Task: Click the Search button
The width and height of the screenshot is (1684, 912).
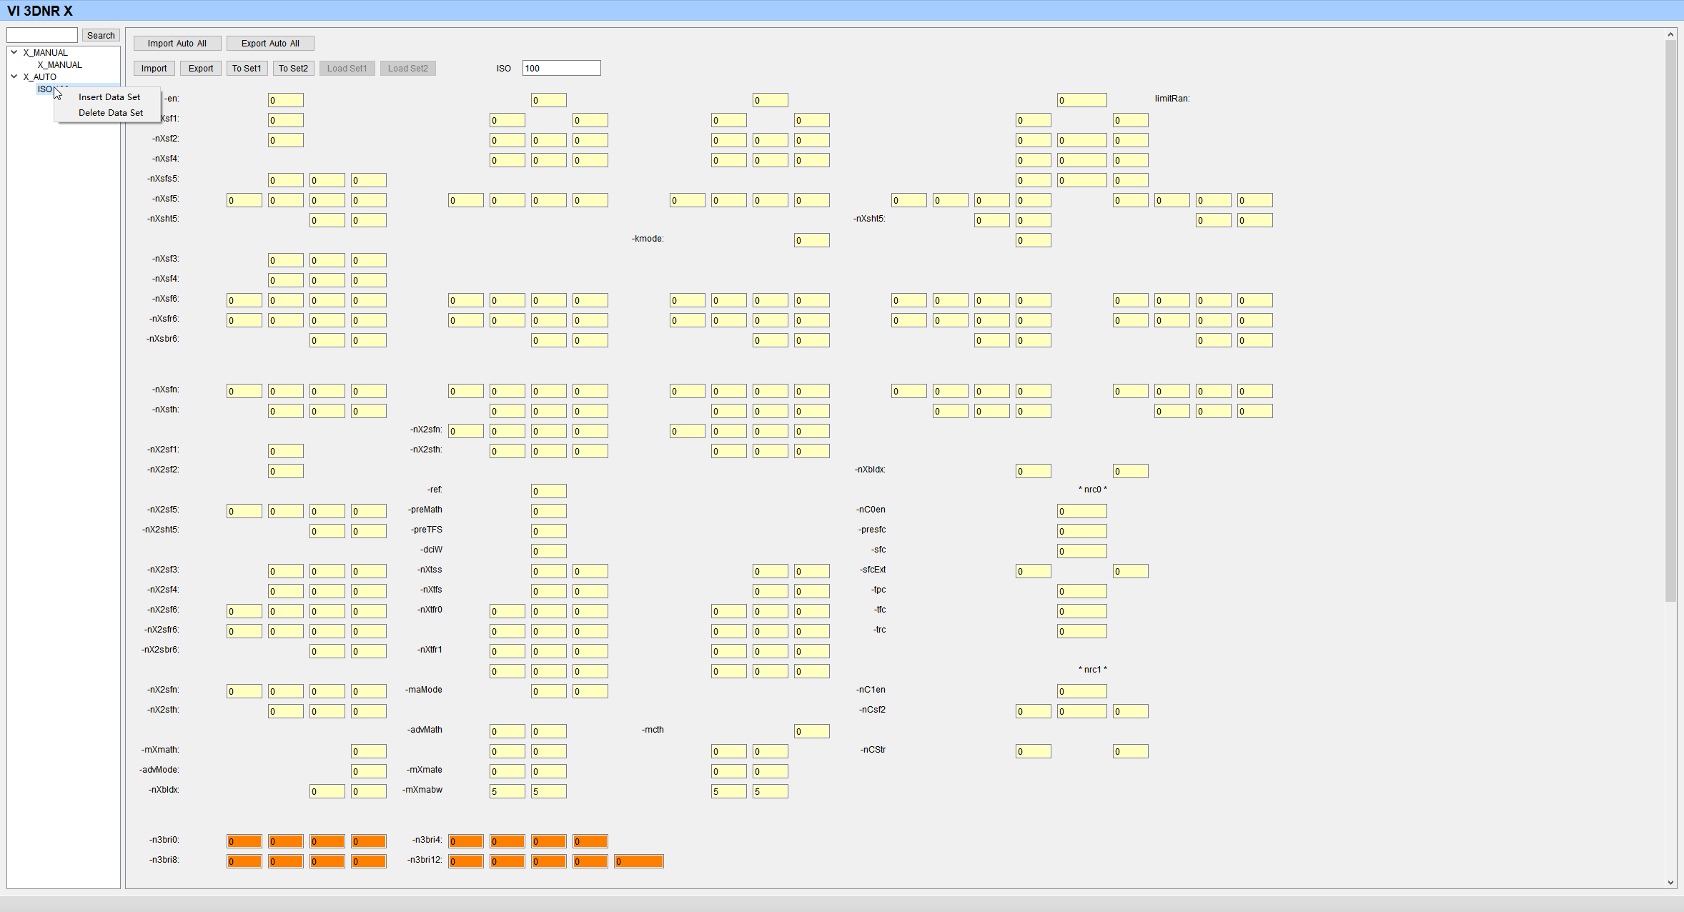Action: [101, 35]
